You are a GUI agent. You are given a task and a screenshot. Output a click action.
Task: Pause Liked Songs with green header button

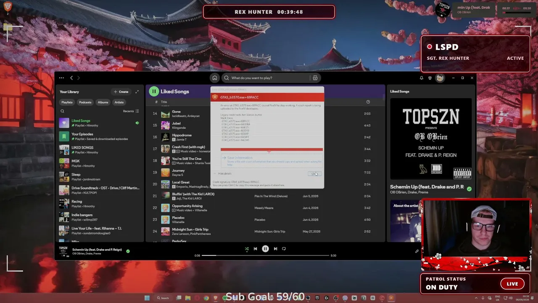pos(154,91)
